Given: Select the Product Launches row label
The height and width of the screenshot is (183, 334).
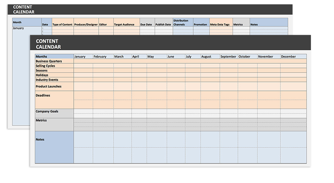Looking at the screenshot, I should [54, 87].
